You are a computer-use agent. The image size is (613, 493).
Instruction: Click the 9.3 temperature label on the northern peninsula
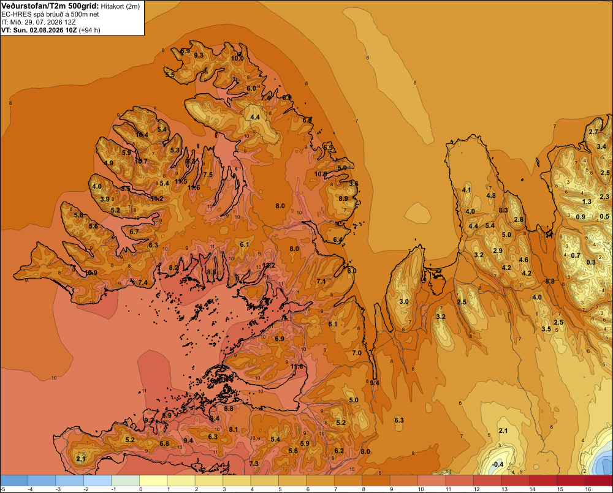pos(199,55)
